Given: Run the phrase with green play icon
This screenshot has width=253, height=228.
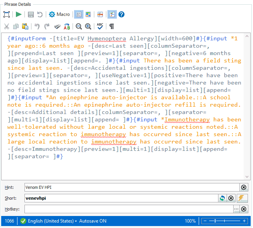Looking at the screenshot, I should 19,14.
